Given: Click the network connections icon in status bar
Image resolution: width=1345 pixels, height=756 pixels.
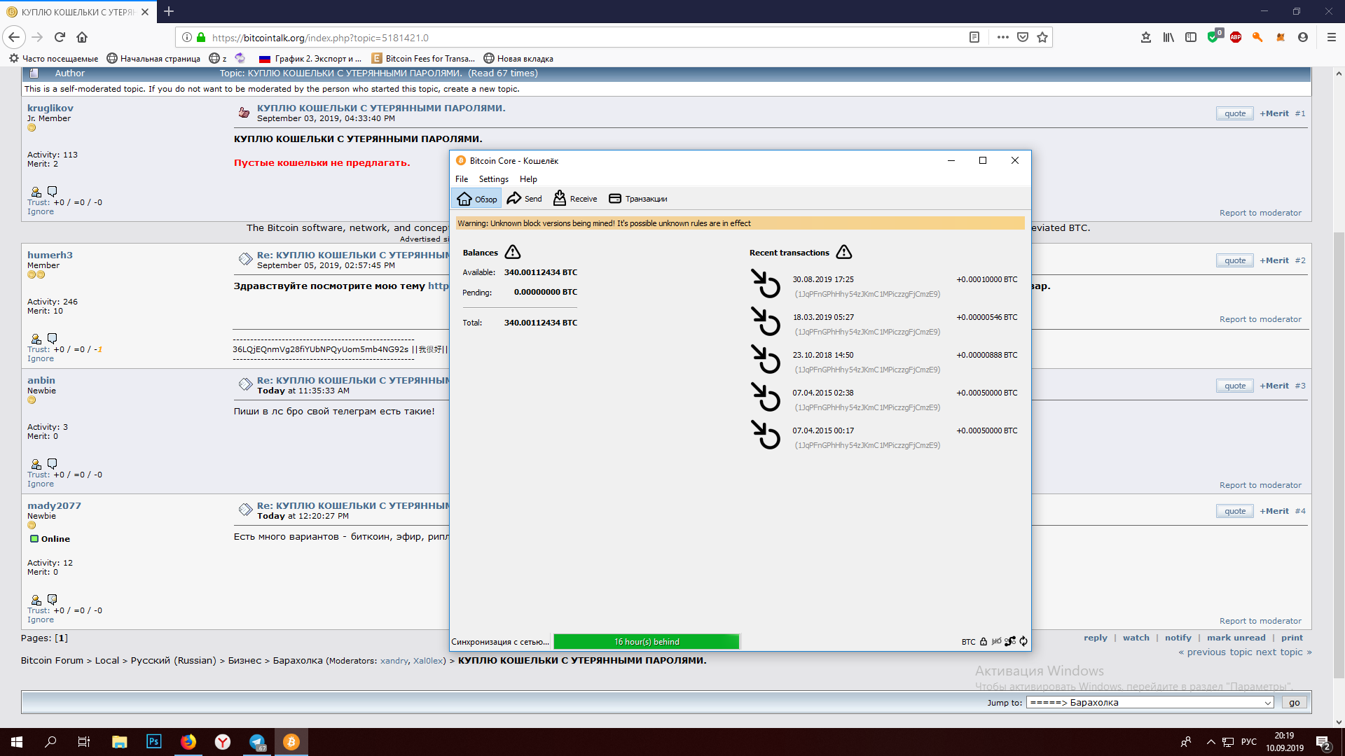Looking at the screenshot, I should [x=1010, y=641].
